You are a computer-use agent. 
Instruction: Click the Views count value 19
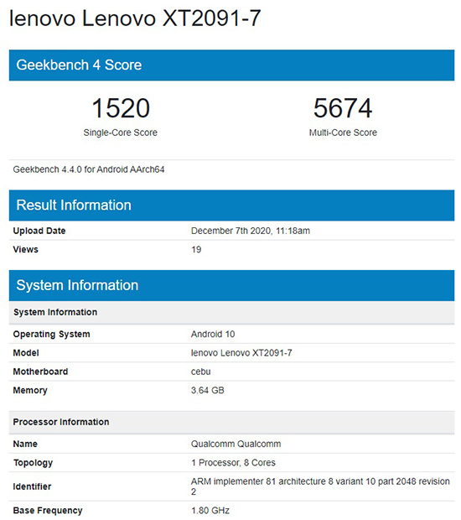[196, 249]
